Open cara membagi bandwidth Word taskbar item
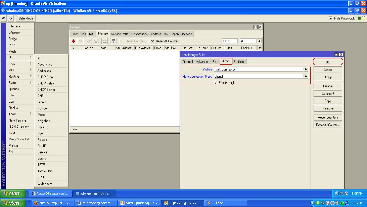This screenshot has width=367, height=207. (x=96, y=203)
